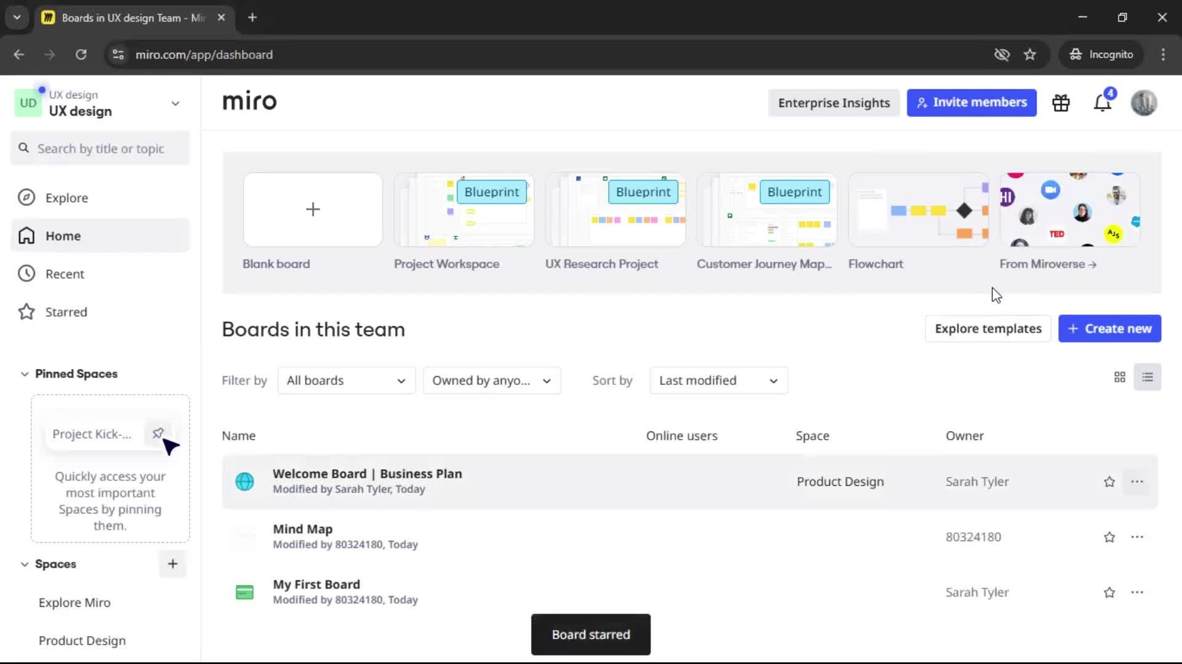
Task: Open a new browser tab
Action: click(252, 18)
